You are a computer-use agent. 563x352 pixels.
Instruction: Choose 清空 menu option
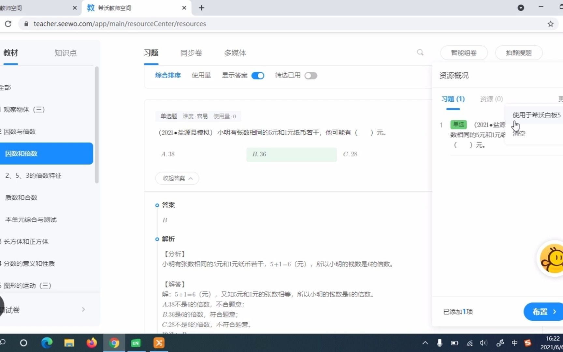519,134
